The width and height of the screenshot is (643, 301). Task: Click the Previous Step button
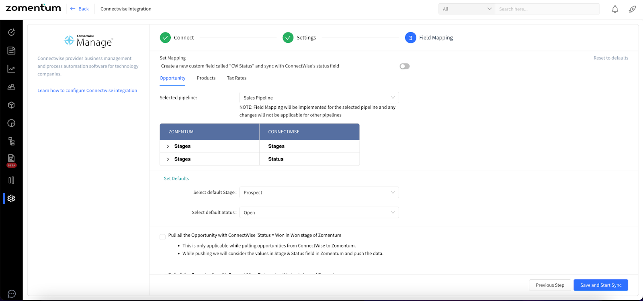pyautogui.click(x=550, y=285)
